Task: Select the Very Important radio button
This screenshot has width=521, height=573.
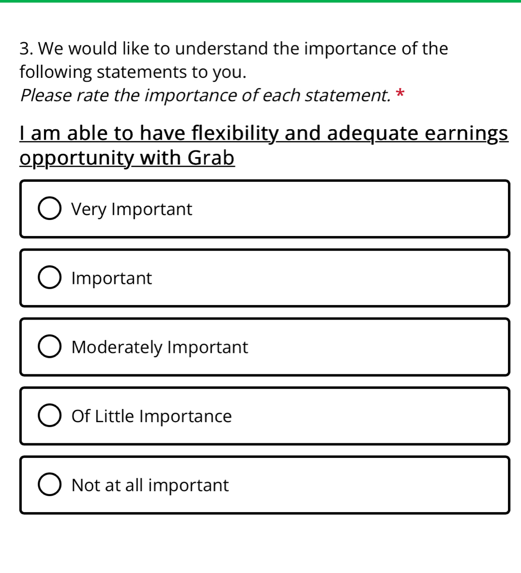Action: [x=49, y=209]
